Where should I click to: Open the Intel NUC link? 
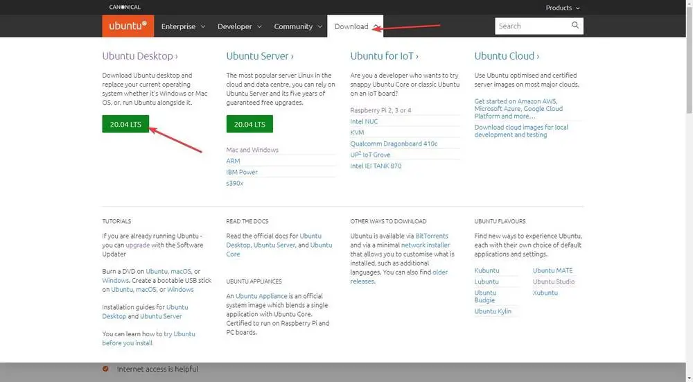point(365,121)
